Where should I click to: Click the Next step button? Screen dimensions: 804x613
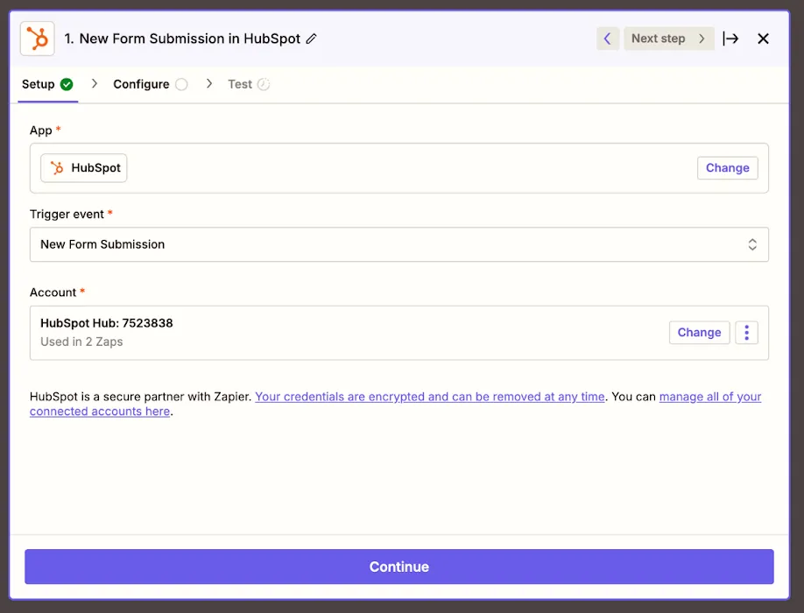pos(668,39)
